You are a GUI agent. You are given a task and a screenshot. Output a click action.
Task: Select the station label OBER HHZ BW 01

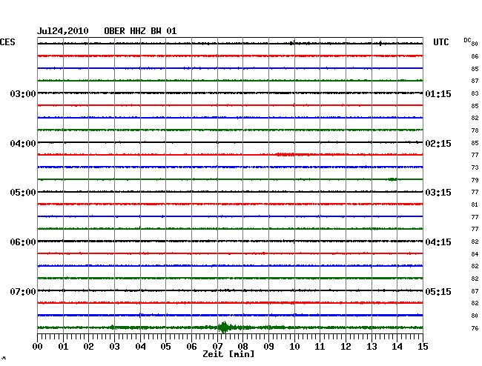click(x=140, y=31)
